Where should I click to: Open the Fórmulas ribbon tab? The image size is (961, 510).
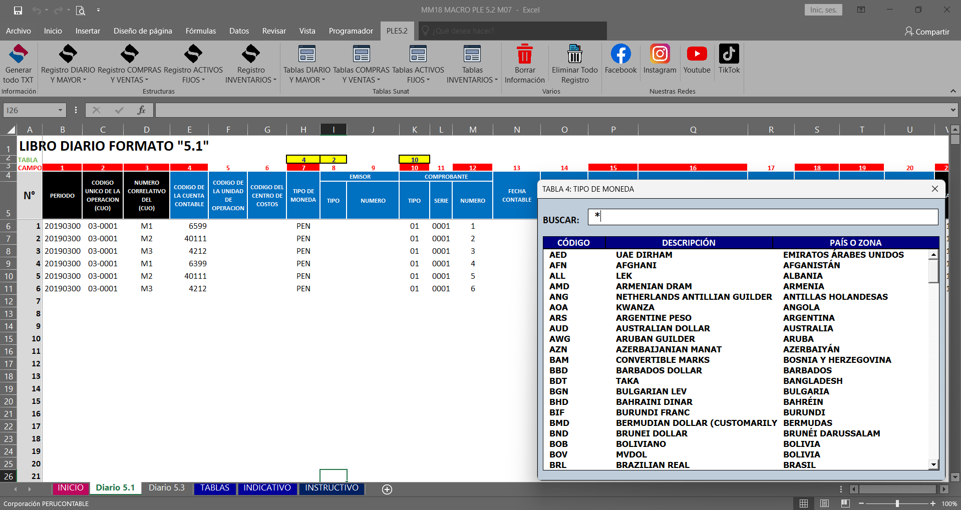point(200,31)
